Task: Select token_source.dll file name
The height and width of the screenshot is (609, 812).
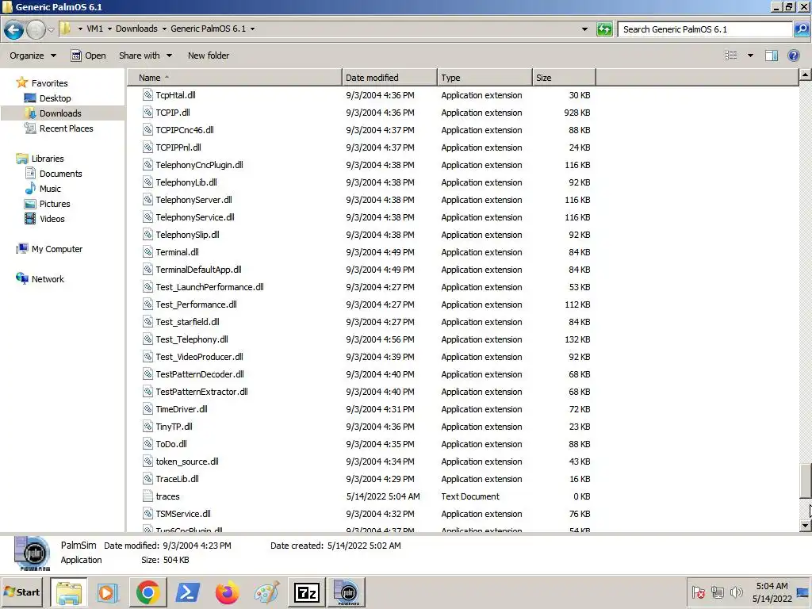Action: coord(187,462)
